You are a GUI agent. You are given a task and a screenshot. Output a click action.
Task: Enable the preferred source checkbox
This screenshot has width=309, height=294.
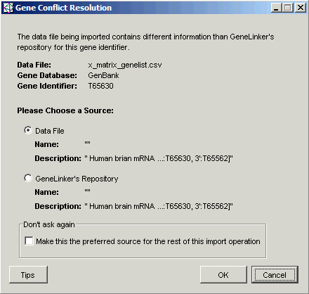(29, 241)
